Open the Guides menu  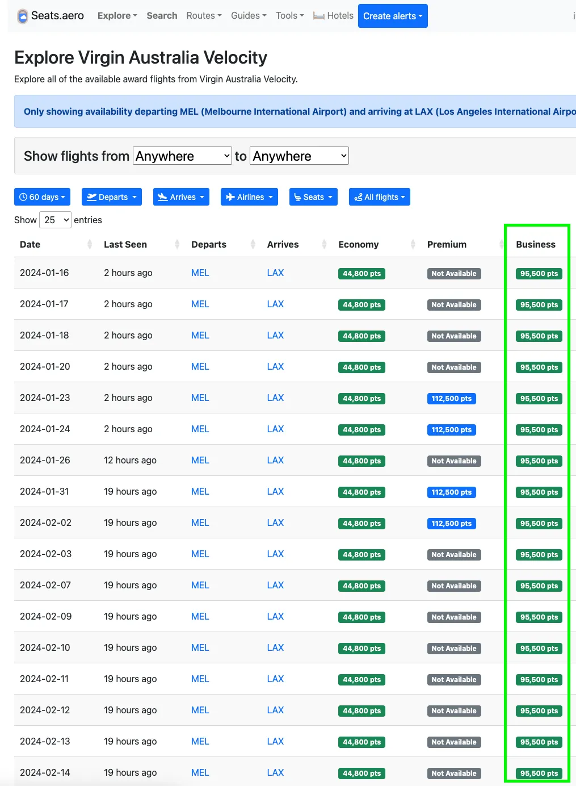pyautogui.click(x=249, y=16)
